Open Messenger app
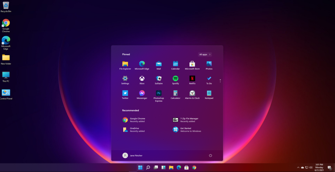This screenshot has width=335, height=172. point(142,95)
